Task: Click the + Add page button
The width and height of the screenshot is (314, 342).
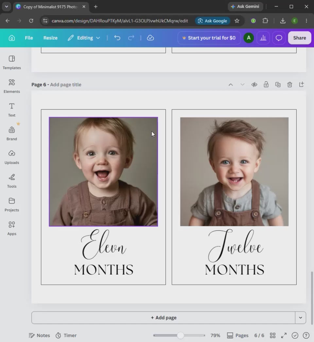Action: pyautogui.click(x=163, y=317)
